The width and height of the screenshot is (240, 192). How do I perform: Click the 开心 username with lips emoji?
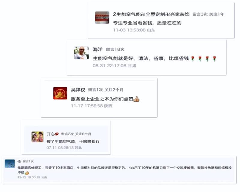click(52, 134)
